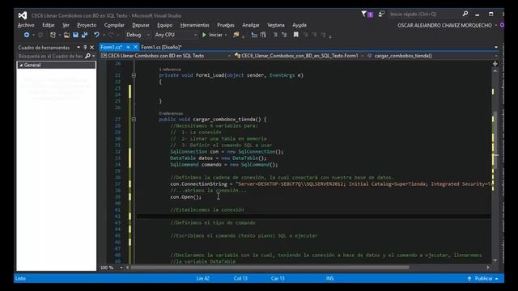
Task: Click the open file folder icon
Action: tap(66, 35)
